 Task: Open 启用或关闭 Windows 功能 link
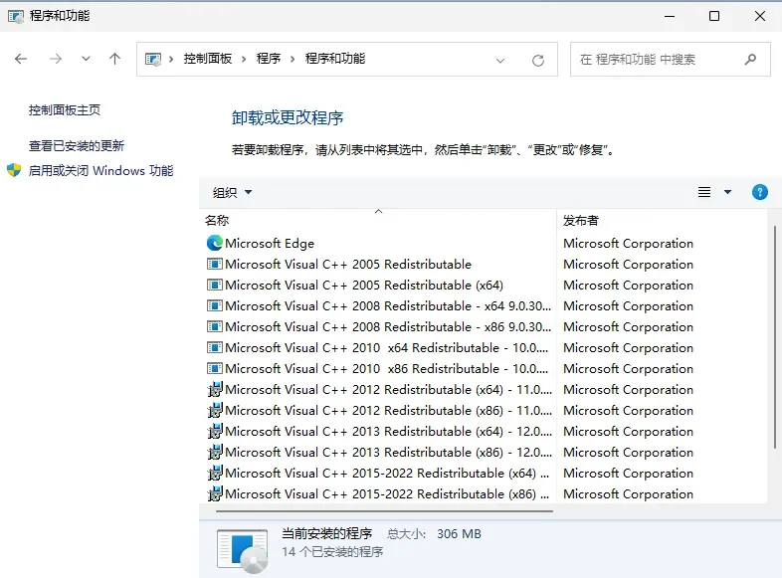click(x=100, y=171)
